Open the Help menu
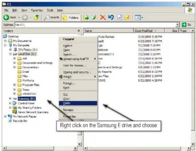This screenshot has height=151, width=196. coord(60,10)
